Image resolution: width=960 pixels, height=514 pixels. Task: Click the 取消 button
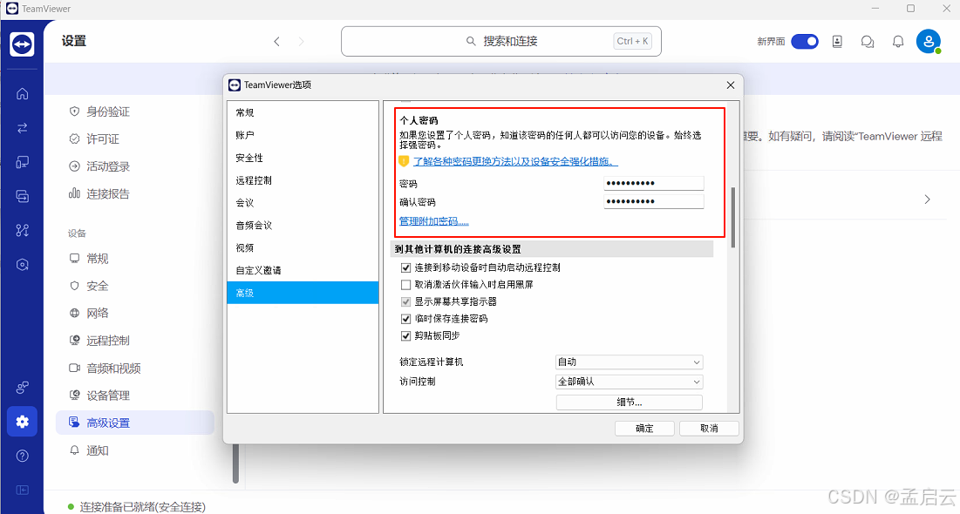click(x=709, y=429)
